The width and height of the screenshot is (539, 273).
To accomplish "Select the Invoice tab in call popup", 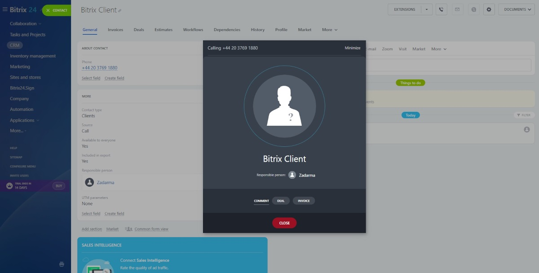I will click(304, 201).
